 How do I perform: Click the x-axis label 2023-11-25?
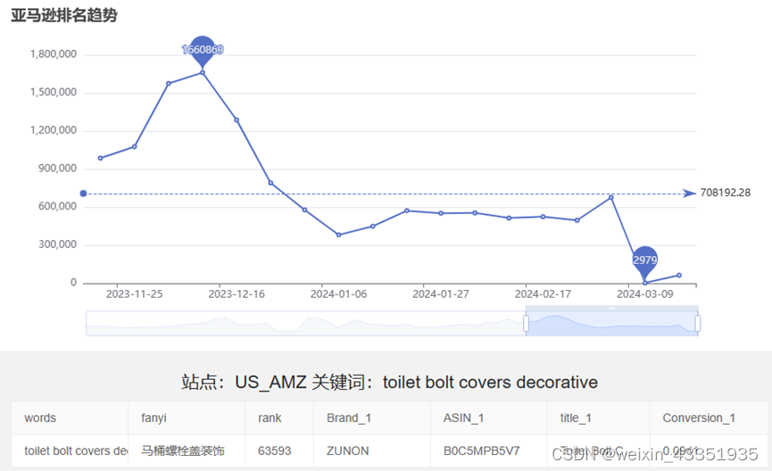[135, 294]
